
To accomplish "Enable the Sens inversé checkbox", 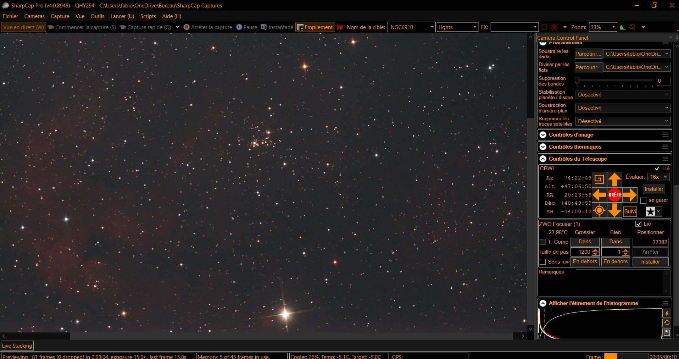I will click(542, 262).
